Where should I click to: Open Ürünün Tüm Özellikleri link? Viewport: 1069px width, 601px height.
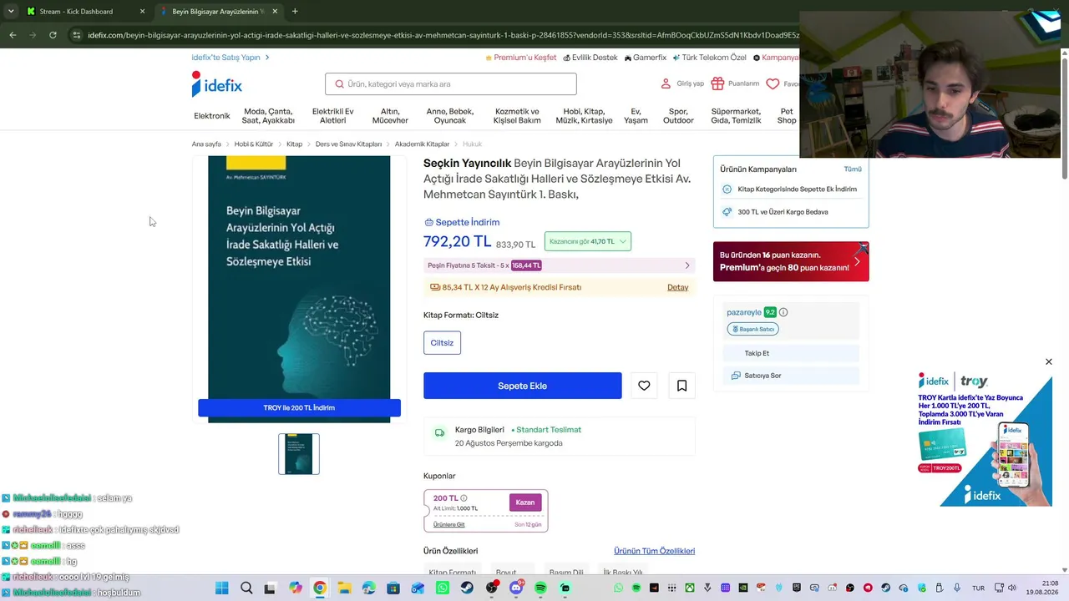click(655, 551)
